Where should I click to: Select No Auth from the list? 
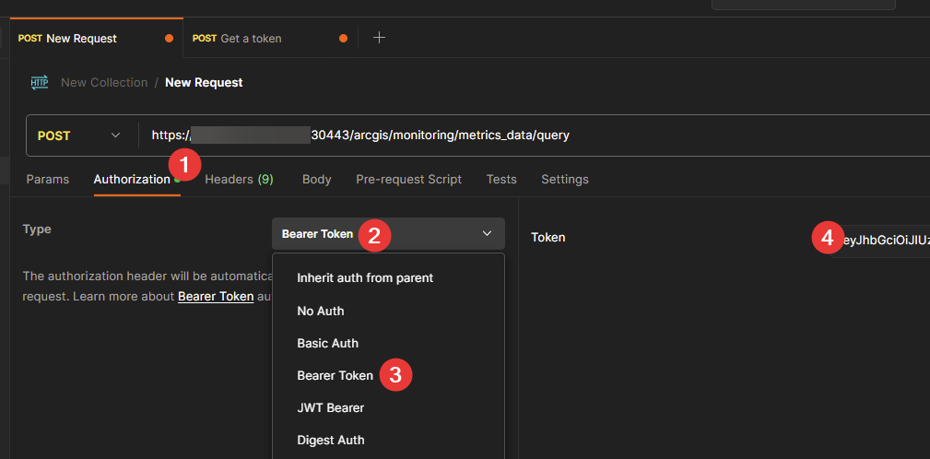[321, 311]
